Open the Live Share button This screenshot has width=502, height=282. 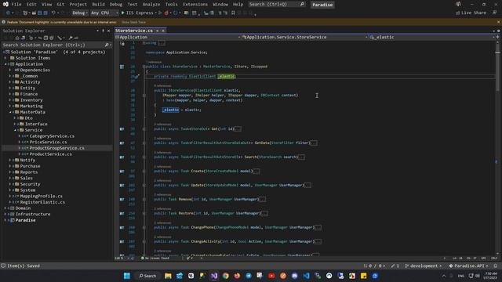pos(471,13)
